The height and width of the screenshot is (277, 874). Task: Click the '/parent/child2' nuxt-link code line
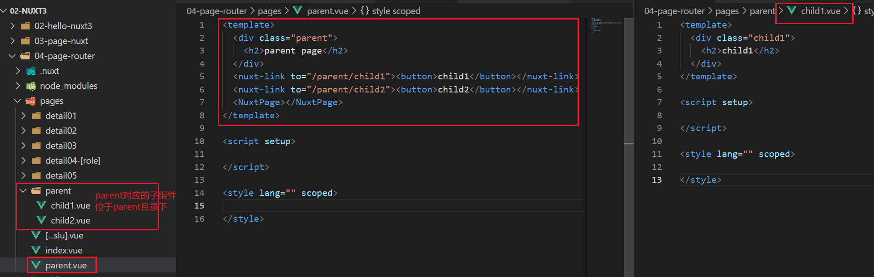tap(406, 90)
